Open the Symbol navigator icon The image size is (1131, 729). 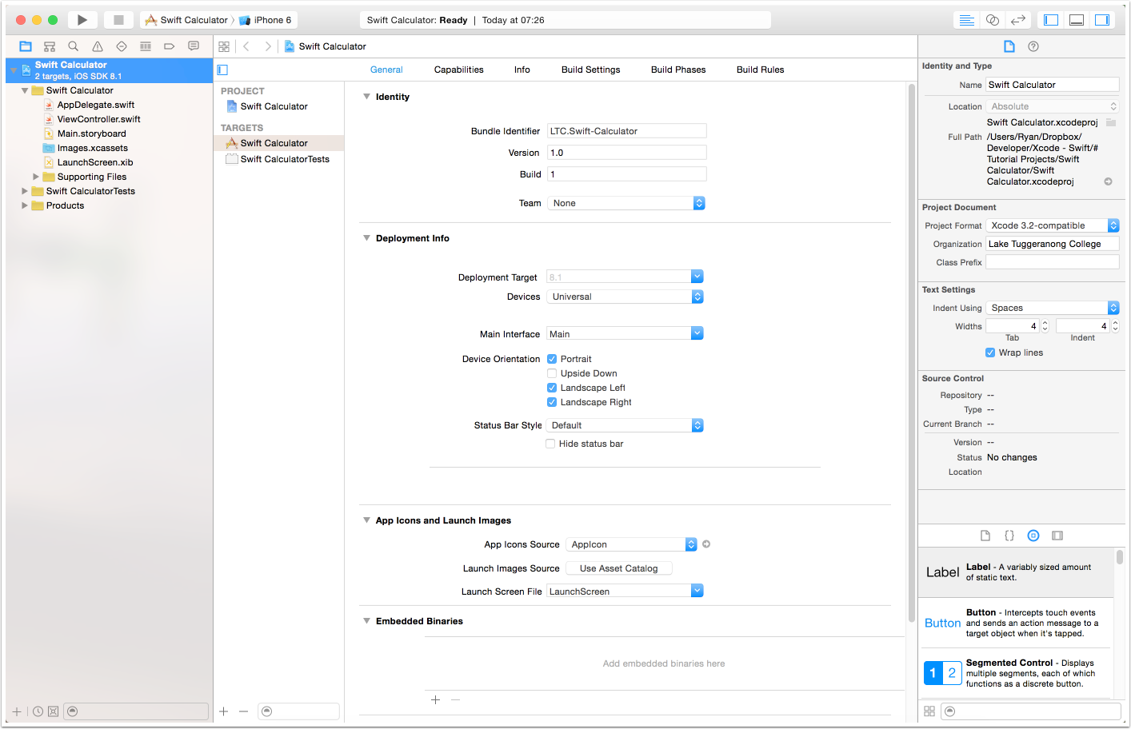coord(50,46)
